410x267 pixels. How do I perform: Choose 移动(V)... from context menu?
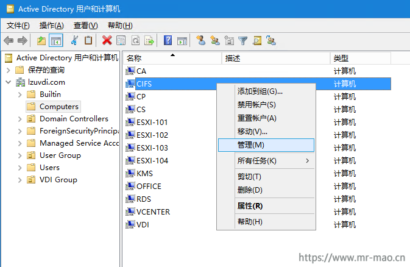(x=266, y=132)
